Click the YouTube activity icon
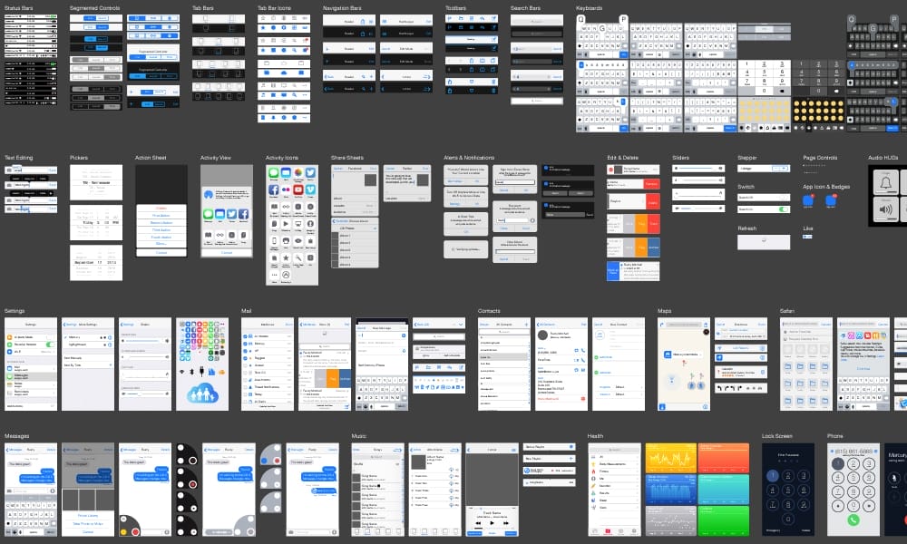The height and width of the screenshot is (544, 907). coord(298,190)
